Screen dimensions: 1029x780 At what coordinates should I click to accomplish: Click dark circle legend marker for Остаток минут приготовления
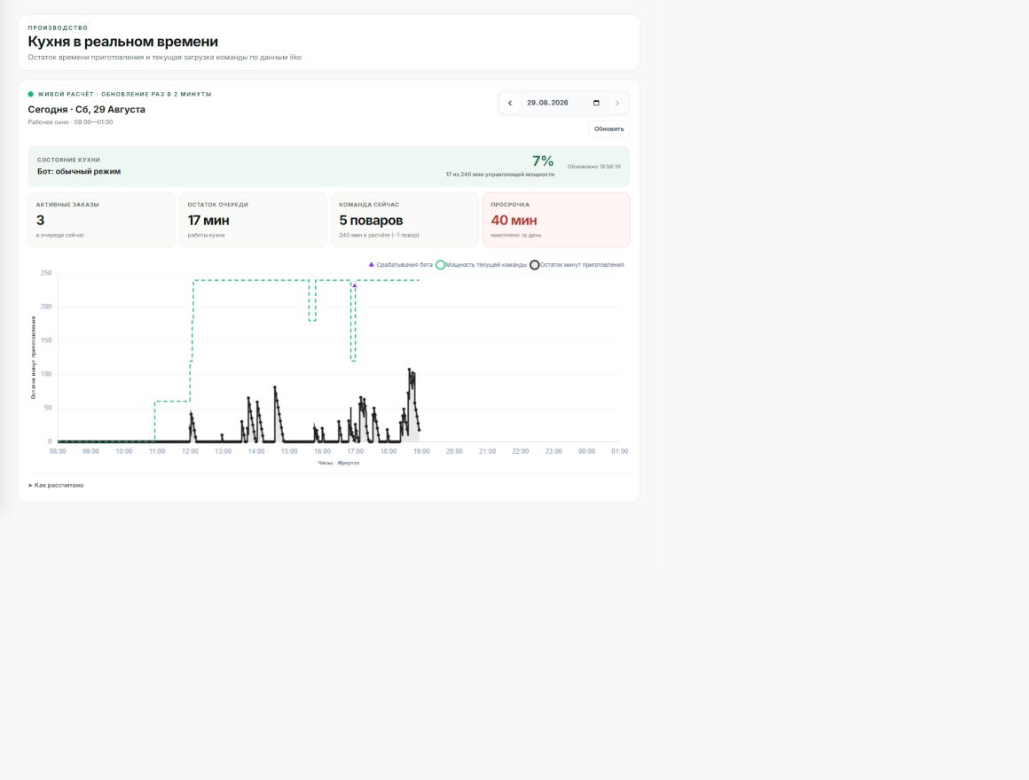pyautogui.click(x=534, y=265)
